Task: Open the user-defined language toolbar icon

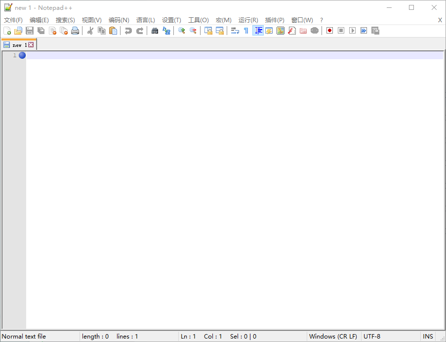Action: pyautogui.click(x=269, y=31)
